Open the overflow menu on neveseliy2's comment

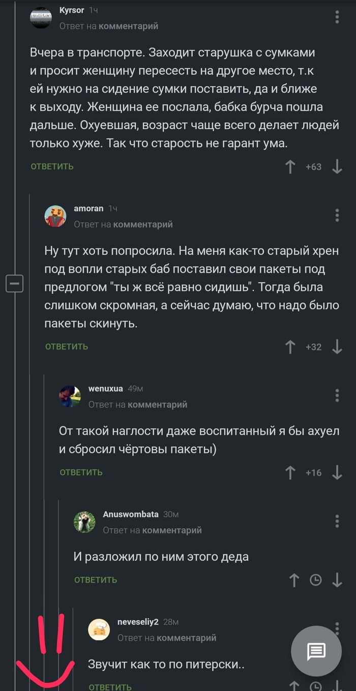coord(337,628)
